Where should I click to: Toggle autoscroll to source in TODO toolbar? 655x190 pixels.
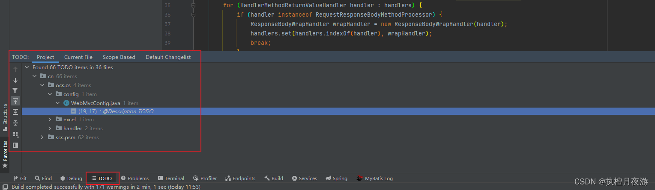coord(15,101)
